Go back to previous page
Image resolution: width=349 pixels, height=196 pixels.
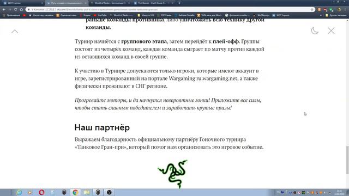(x=4, y=10)
